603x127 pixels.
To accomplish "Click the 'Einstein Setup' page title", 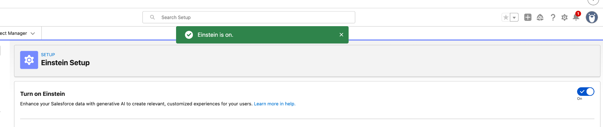I will tap(65, 63).
